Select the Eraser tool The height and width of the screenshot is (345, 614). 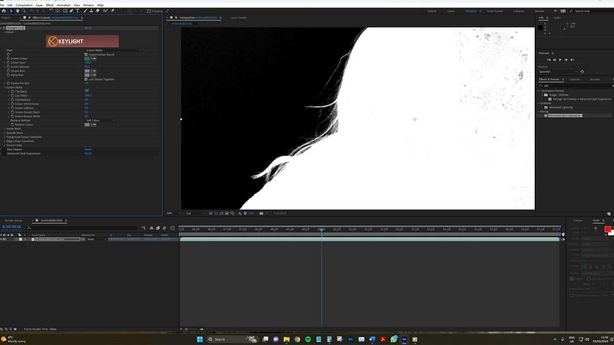pyautogui.click(x=98, y=11)
